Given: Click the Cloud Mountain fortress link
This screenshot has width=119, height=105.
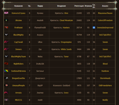Looking at the screenshot, I should (x=66, y=20).
